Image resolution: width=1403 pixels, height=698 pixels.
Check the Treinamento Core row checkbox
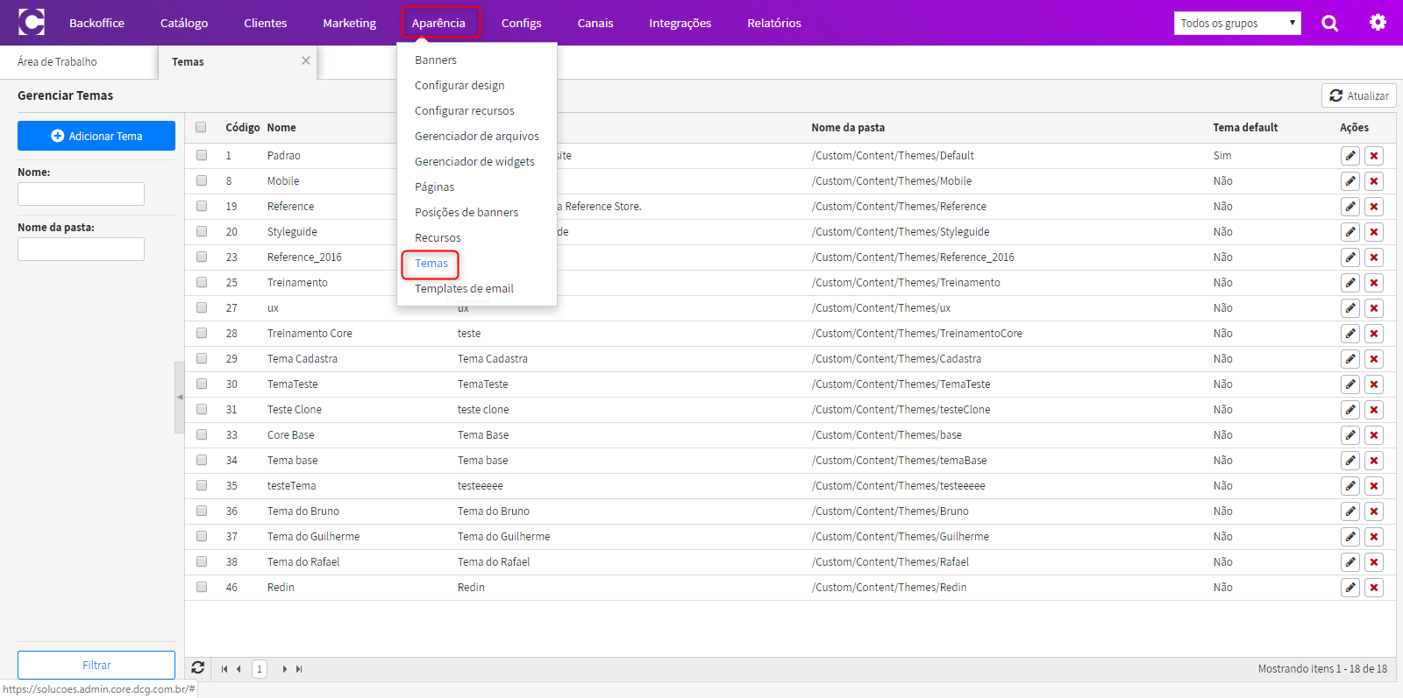click(202, 333)
